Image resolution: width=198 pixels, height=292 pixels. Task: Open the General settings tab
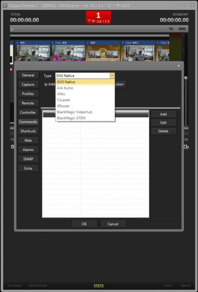(x=28, y=75)
